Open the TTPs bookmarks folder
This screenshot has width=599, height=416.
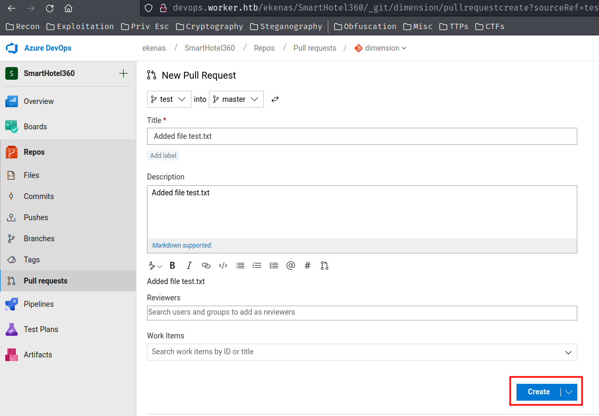(x=454, y=26)
